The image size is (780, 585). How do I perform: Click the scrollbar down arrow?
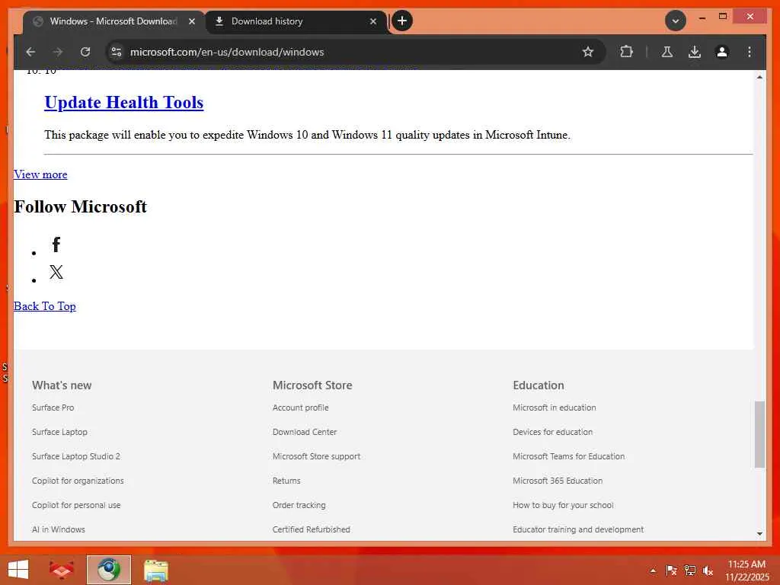(759, 534)
